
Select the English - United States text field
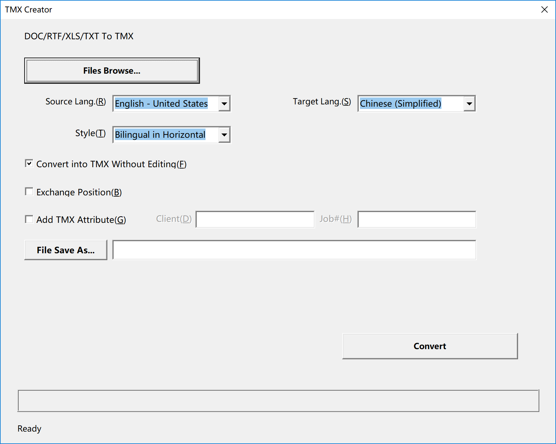pos(161,104)
